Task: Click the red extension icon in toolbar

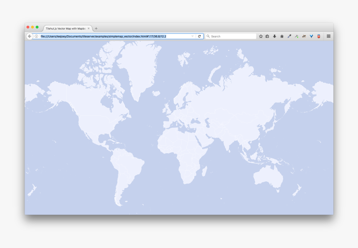Action: [319, 36]
